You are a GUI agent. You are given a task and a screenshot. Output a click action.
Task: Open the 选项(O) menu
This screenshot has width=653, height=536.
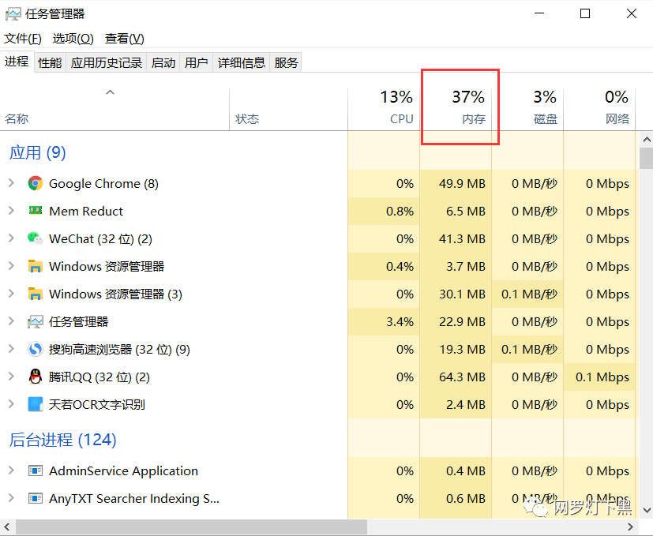click(73, 39)
